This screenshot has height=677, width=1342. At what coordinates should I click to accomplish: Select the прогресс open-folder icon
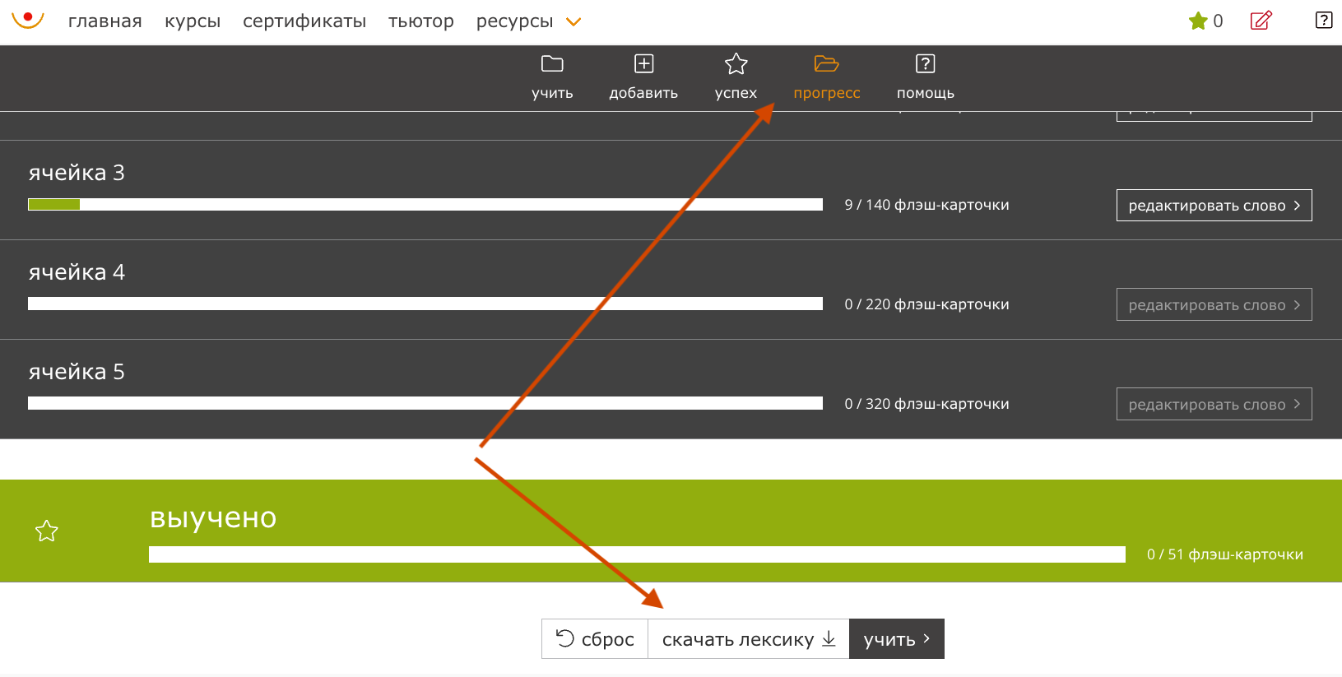point(826,63)
